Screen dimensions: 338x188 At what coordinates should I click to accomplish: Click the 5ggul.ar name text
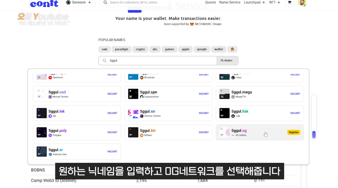pyautogui.click(x=56, y=150)
